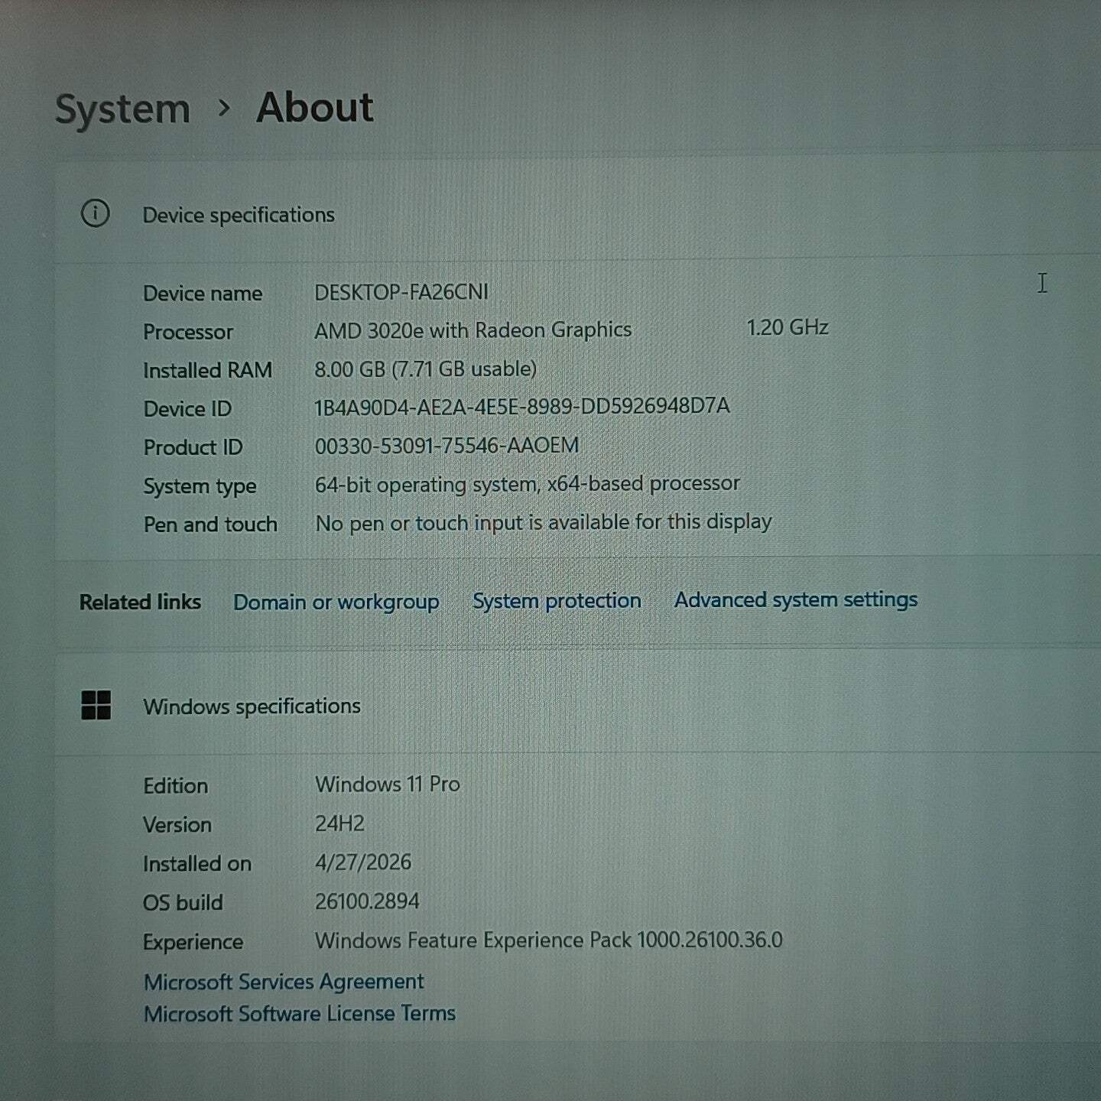Open Advanced system settings link

click(x=796, y=599)
